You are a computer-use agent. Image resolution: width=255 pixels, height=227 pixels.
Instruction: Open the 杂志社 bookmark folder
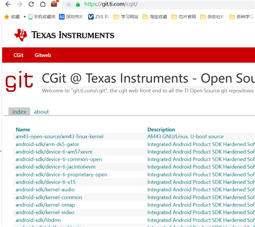tap(212, 17)
